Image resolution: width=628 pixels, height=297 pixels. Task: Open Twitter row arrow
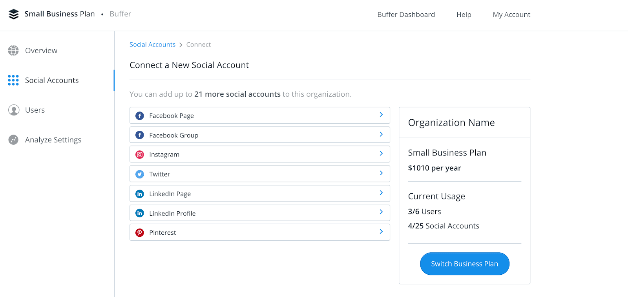tap(381, 173)
